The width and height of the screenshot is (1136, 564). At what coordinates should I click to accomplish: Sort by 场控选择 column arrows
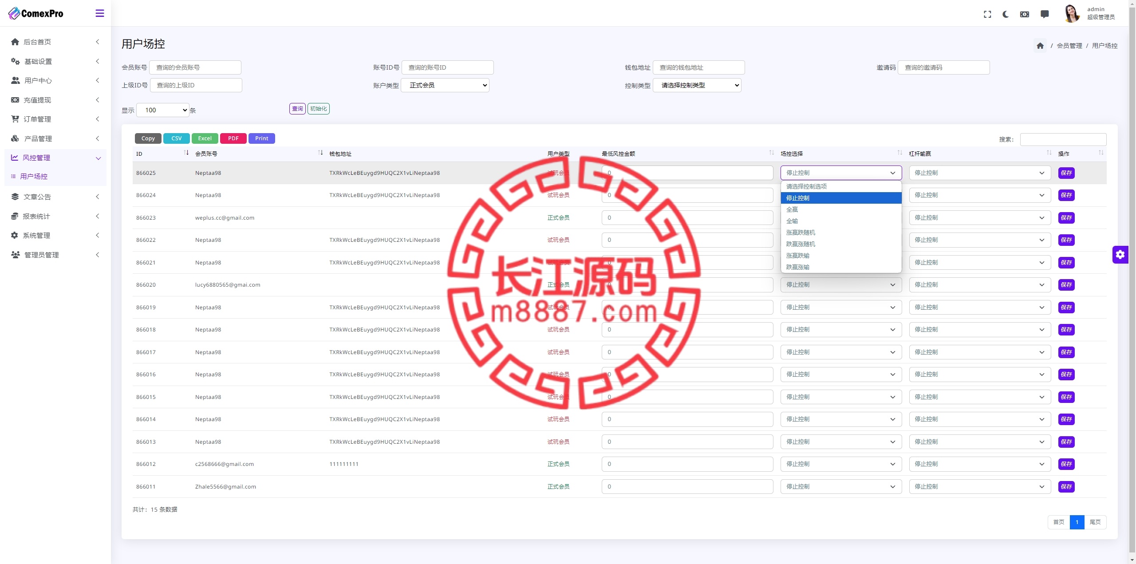click(899, 153)
